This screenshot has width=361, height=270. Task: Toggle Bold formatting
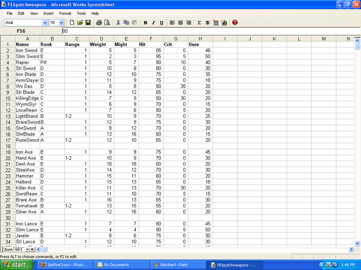[145, 22]
